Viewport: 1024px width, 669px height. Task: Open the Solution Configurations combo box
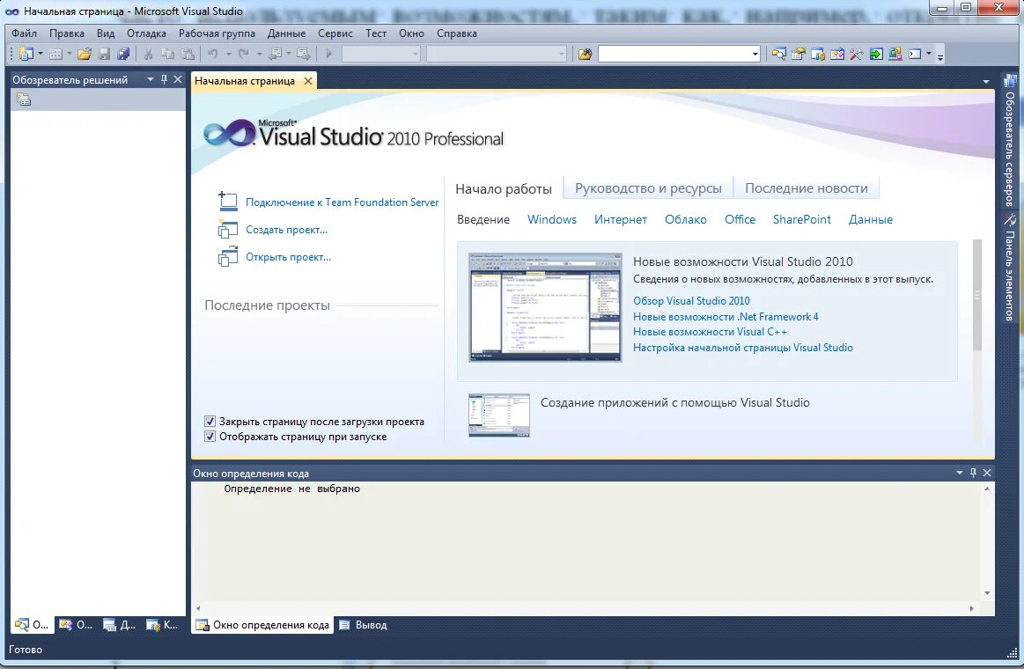click(x=380, y=55)
